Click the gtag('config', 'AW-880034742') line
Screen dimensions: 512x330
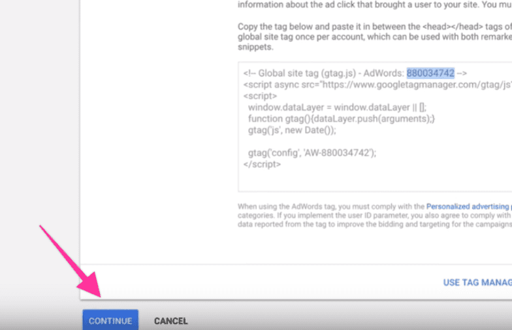click(x=312, y=153)
